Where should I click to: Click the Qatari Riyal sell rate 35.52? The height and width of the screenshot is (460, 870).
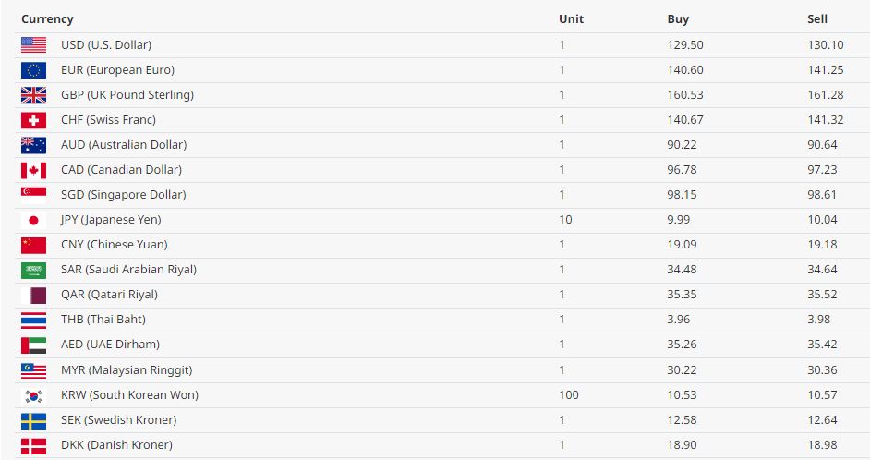tap(822, 295)
